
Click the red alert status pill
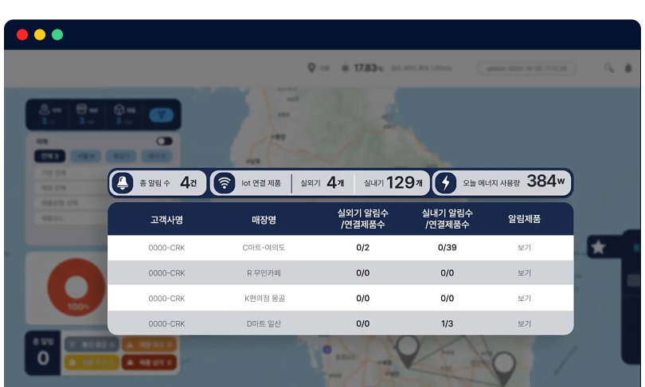tap(150, 362)
